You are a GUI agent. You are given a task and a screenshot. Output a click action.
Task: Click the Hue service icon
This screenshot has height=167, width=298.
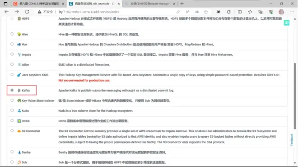point(19,45)
